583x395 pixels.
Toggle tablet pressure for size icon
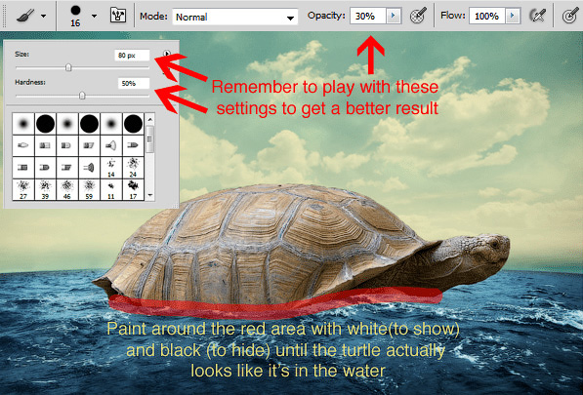570,16
